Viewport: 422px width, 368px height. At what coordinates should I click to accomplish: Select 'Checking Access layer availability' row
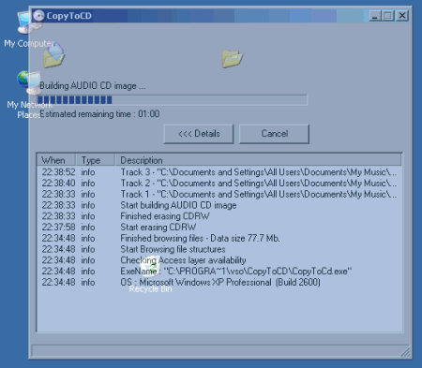pos(219,260)
